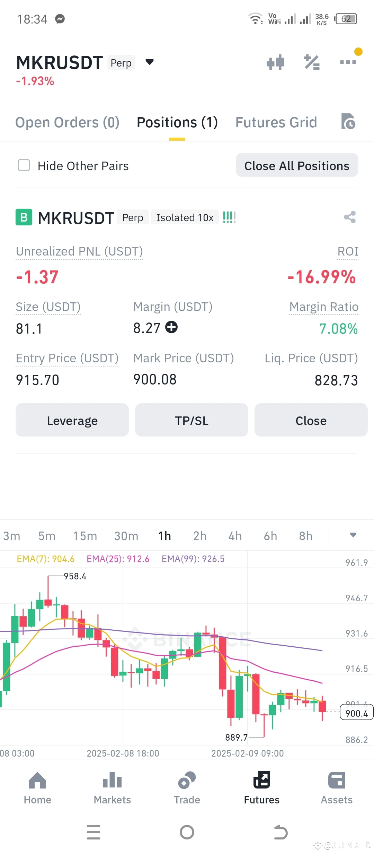Select the 15m chart interval

coord(85,536)
